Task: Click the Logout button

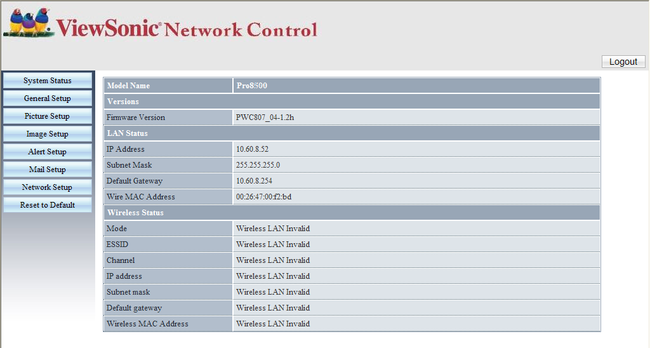Action: (623, 62)
